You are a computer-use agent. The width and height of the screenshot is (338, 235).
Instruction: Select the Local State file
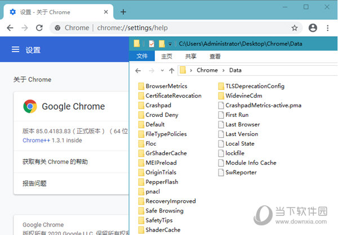click(x=236, y=143)
